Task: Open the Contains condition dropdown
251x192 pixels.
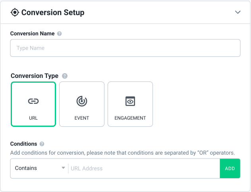Action: (x=39, y=168)
